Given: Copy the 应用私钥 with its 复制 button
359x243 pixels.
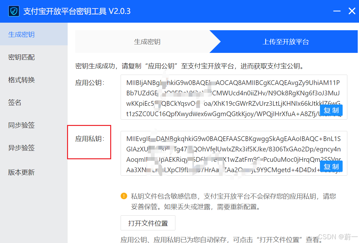Looking at the screenshot, I should [x=331, y=167].
